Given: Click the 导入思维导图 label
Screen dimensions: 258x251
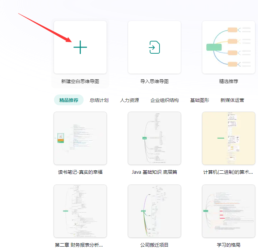Looking at the screenshot, I should tap(154, 81).
